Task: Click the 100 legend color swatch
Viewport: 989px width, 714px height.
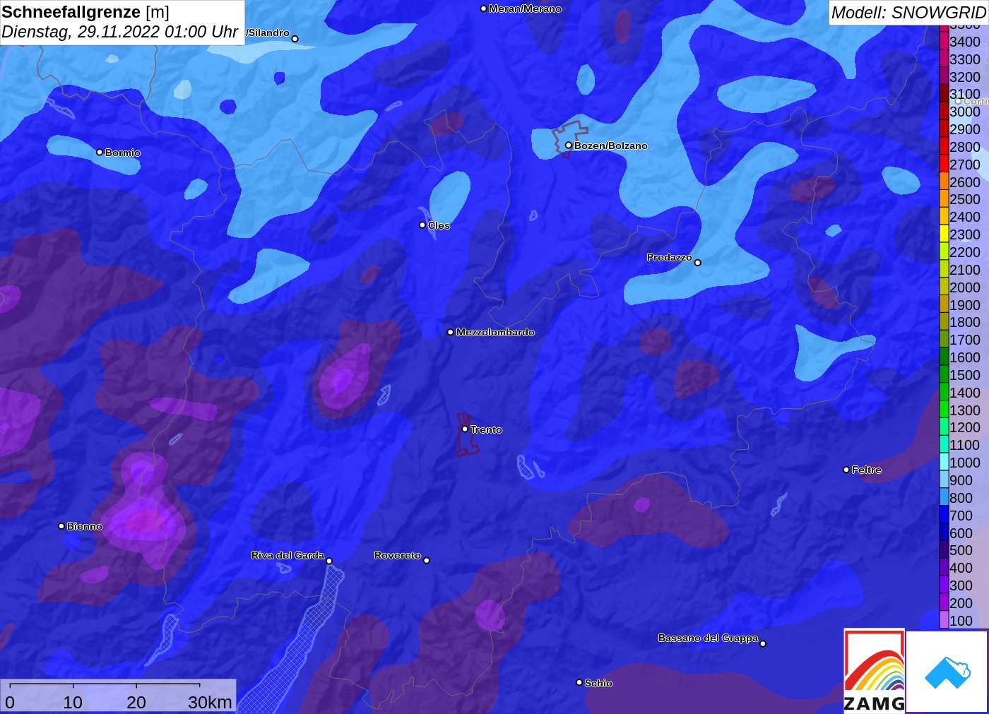Action: click(x=944, y=620)
